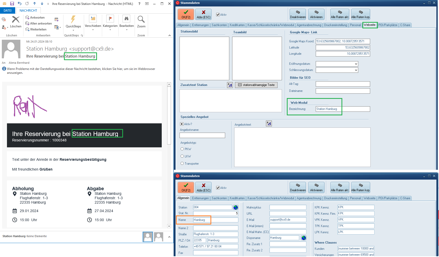Click the Web-Modul Bezeichnung input field
The image size is (439, 257).
(343, 109)
